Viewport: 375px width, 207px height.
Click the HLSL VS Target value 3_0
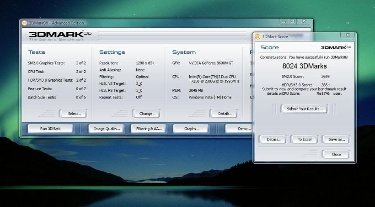(139, 84)
